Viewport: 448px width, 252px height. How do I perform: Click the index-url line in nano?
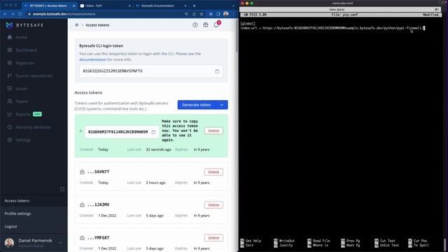[332, 28]
